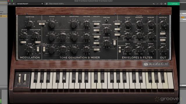Viewport: 186px width, 104px height.
Task: Flip the White/Pink noise switch
Action: coord(115,43)
